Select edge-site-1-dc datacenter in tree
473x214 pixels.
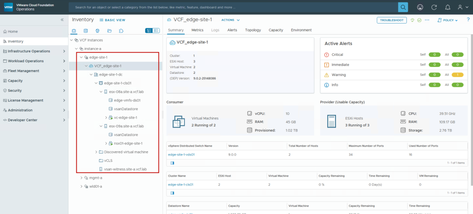coord(111,74)
